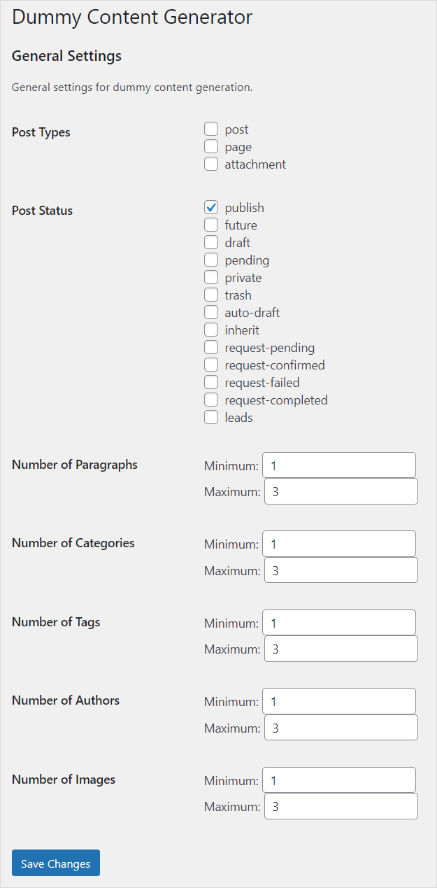The height and width of the screenshot is (888, 437).
Task: Check the private status checkbox
Action: (211, 277)
